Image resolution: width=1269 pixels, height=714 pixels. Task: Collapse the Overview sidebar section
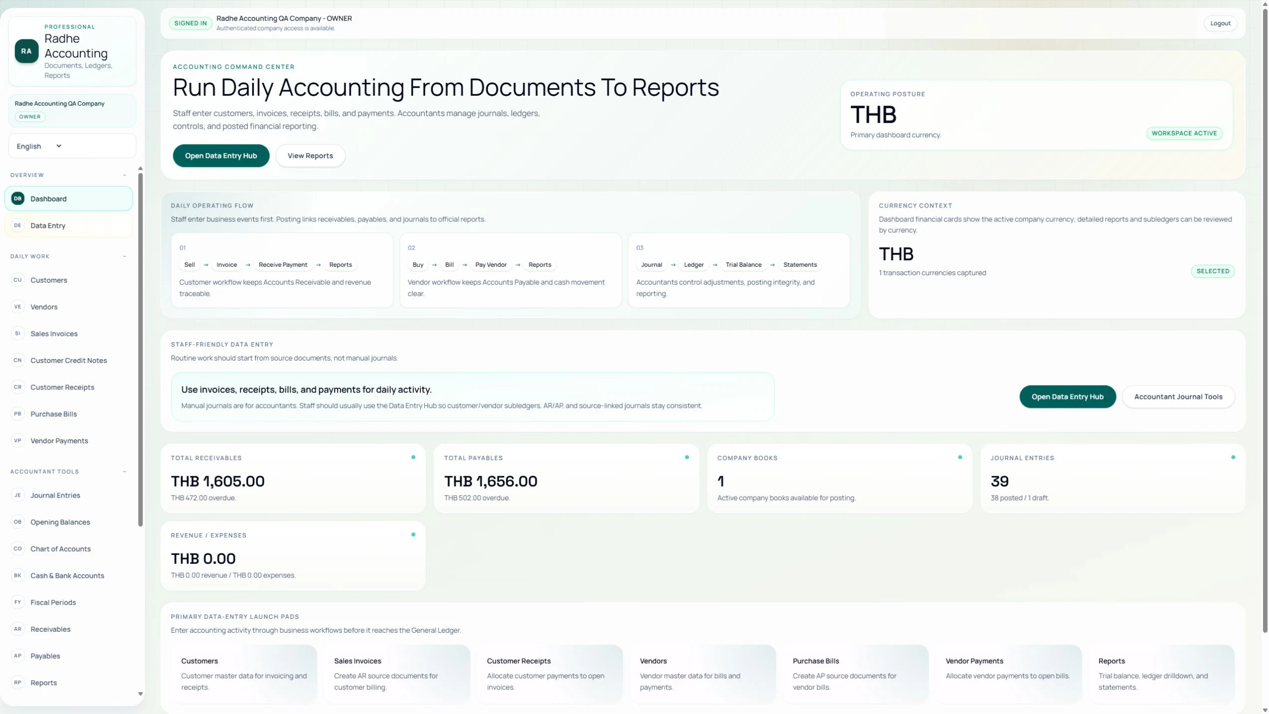click(125, 175)
